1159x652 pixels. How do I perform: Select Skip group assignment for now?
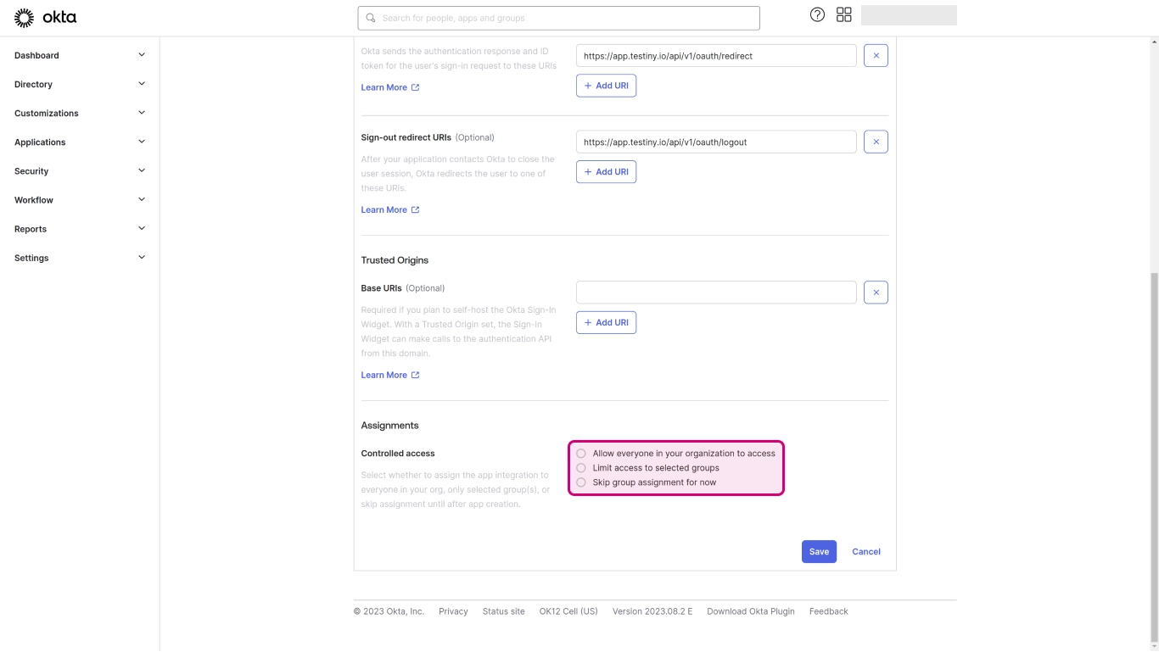click(x=581, y=482)
